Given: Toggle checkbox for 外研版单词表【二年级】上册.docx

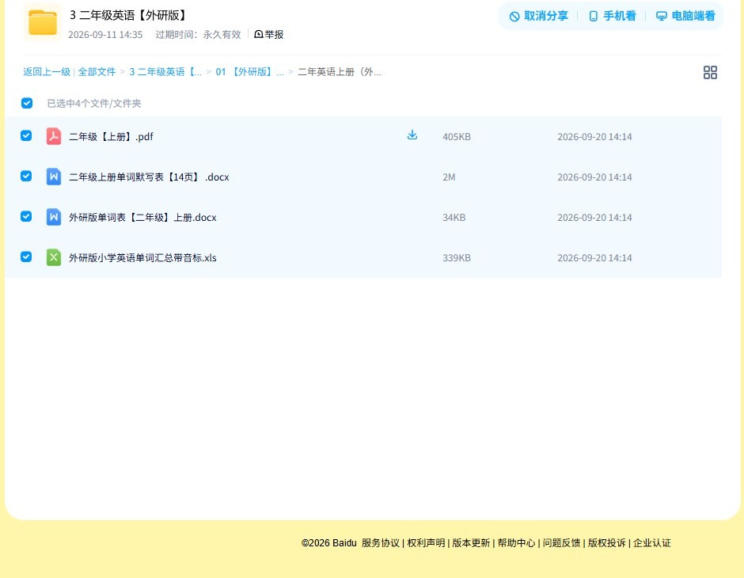Looking at the screenshot, I should tap(26, 216).
